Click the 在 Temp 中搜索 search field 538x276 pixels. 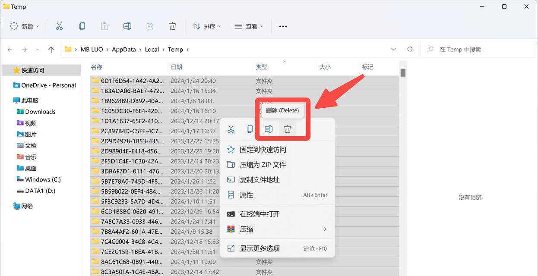point(477,50)
